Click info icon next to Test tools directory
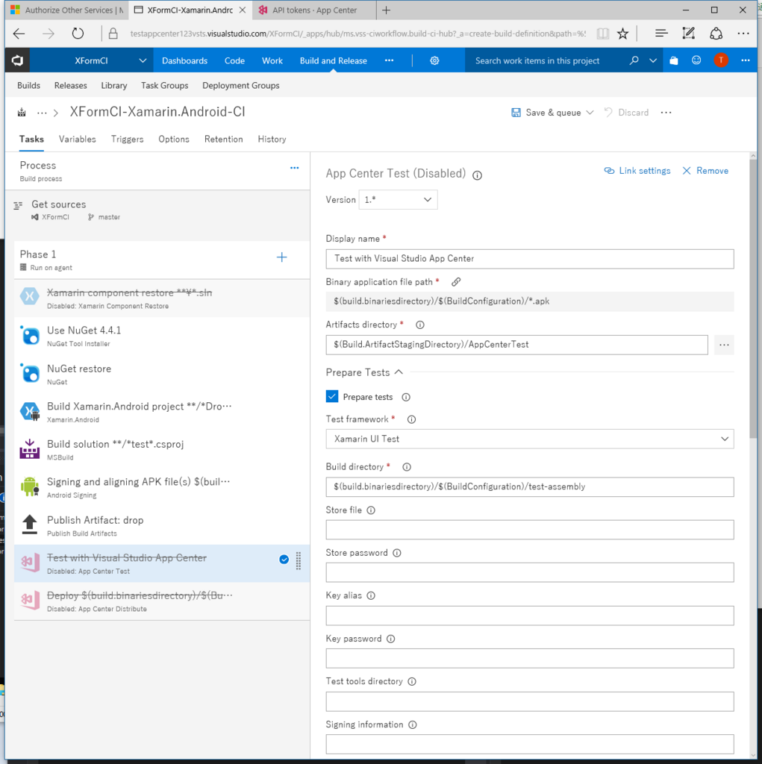The image size is (762, 764). pyautogui.click(x=412, y=682)
